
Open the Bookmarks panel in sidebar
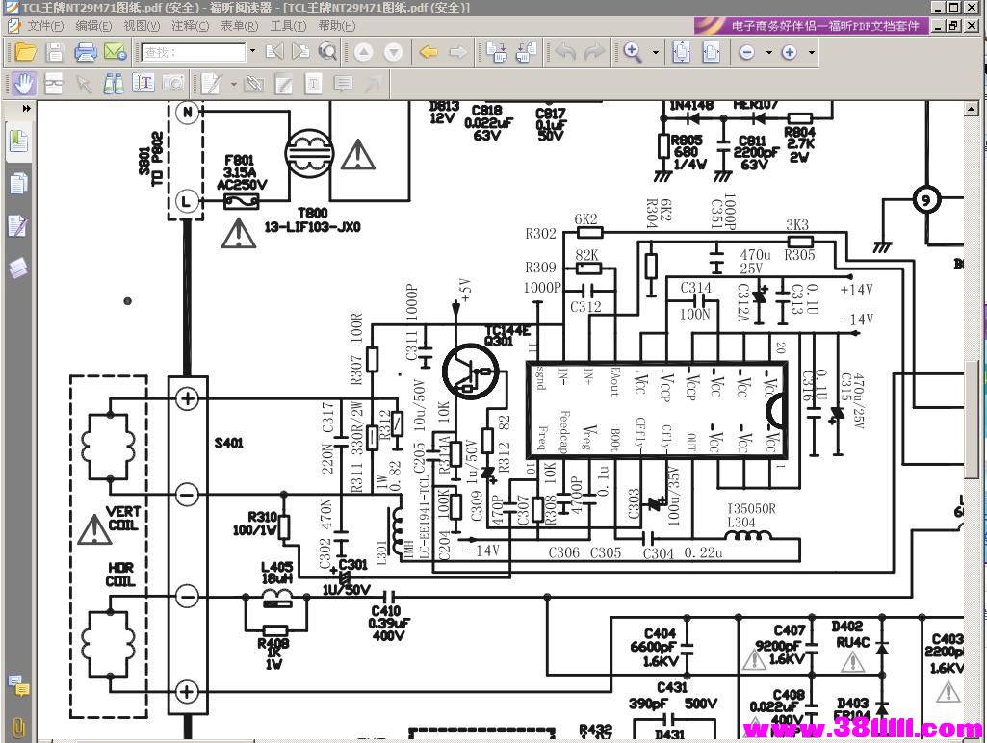coord(18,143)
